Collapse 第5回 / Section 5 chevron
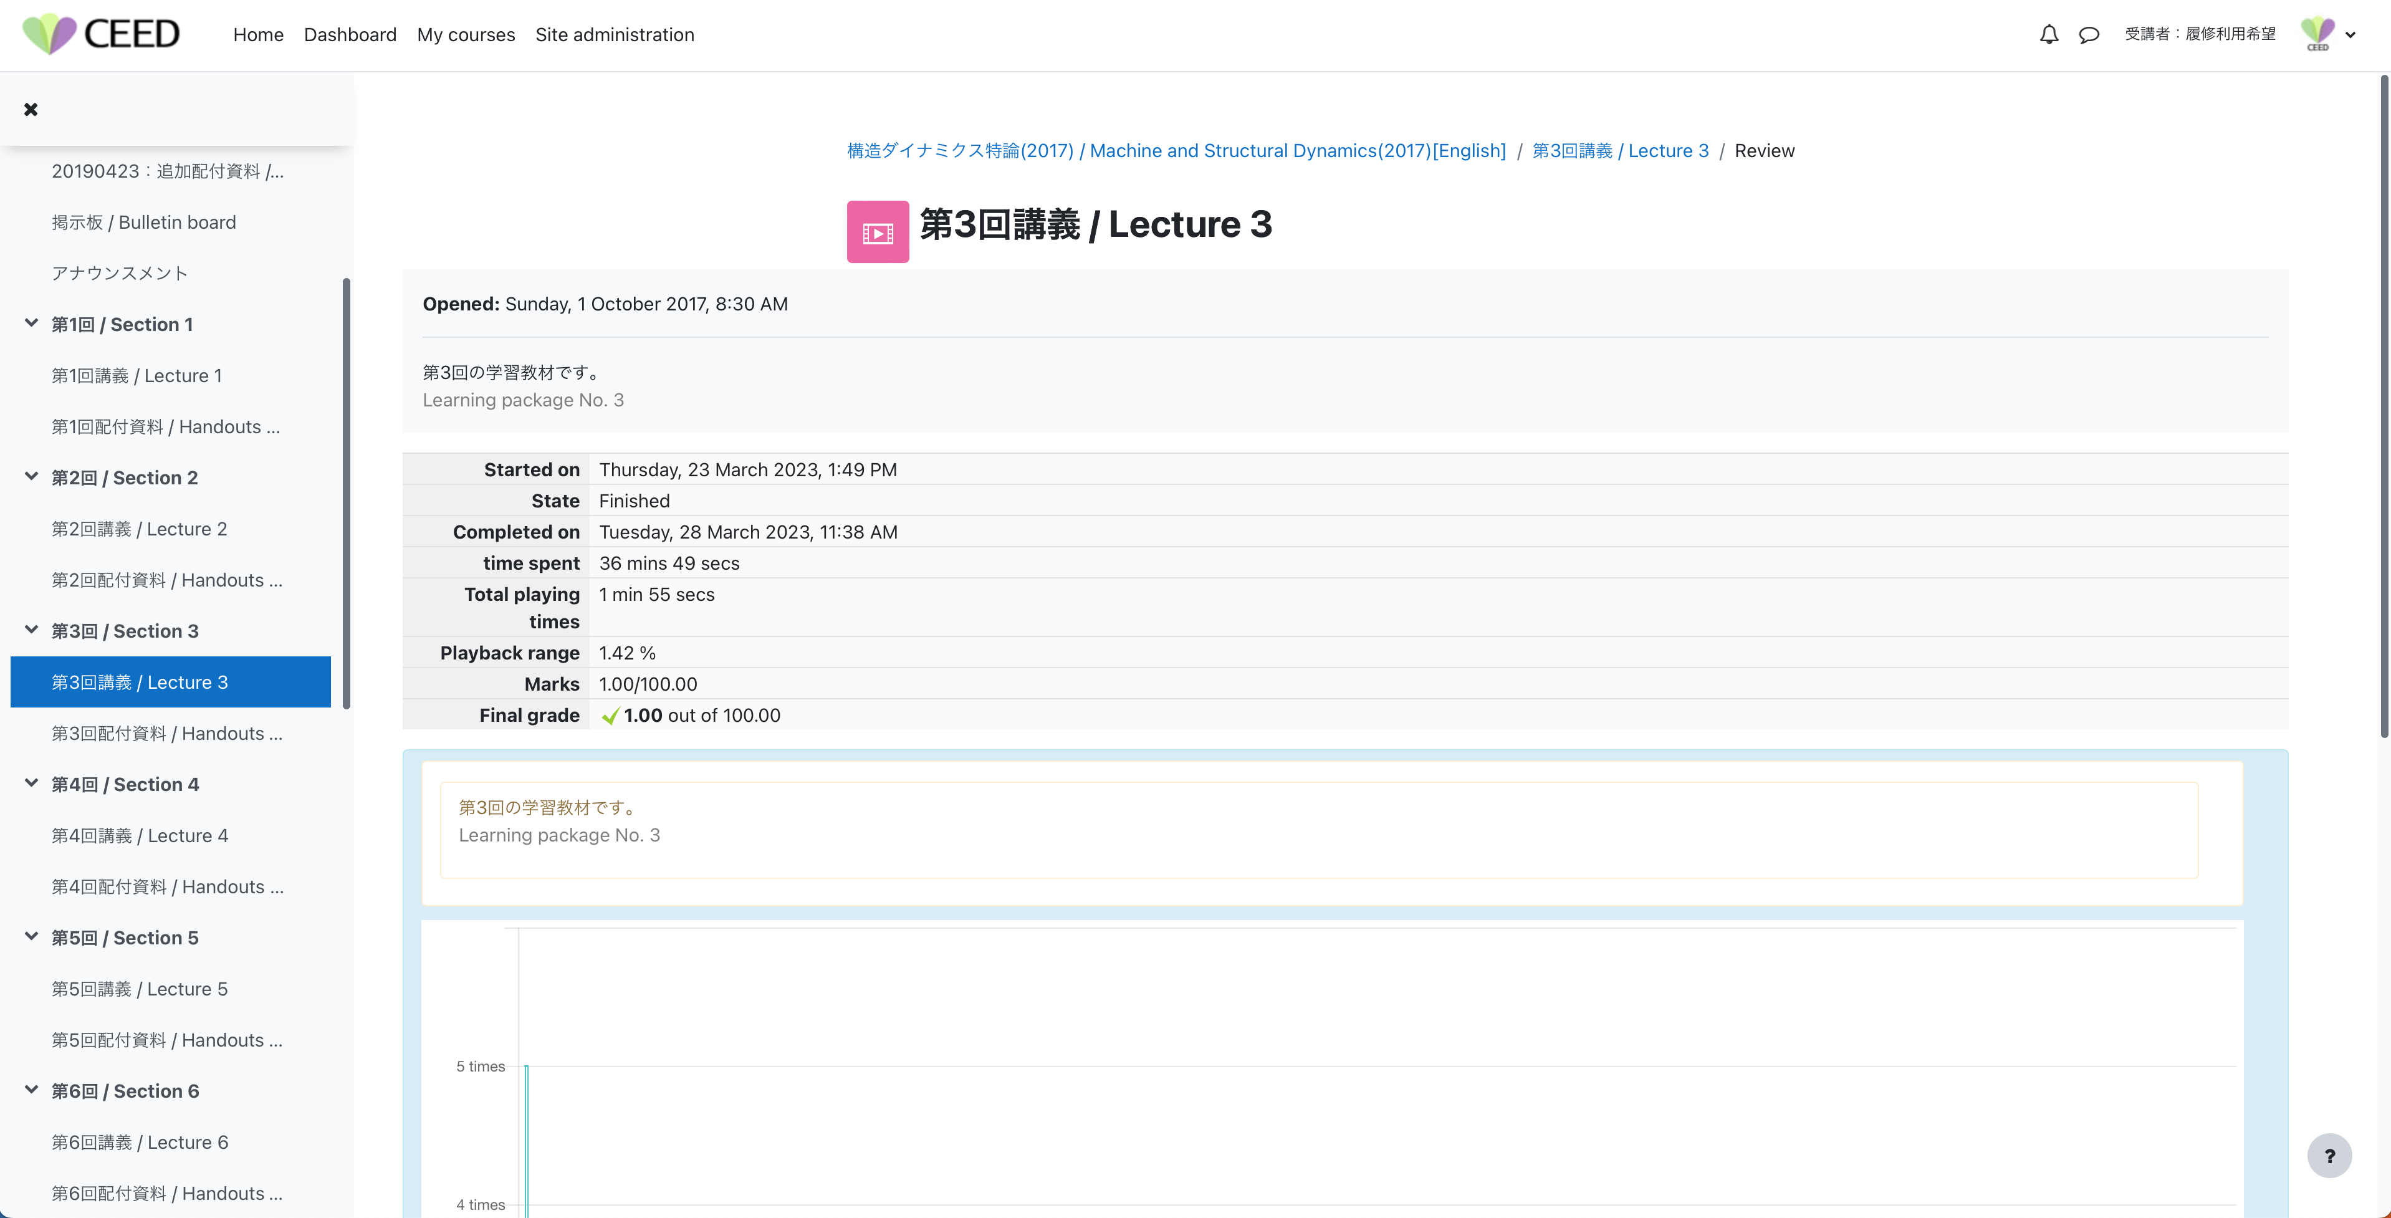This screenshot has height=1218, width=2391. tap(32, 936)
